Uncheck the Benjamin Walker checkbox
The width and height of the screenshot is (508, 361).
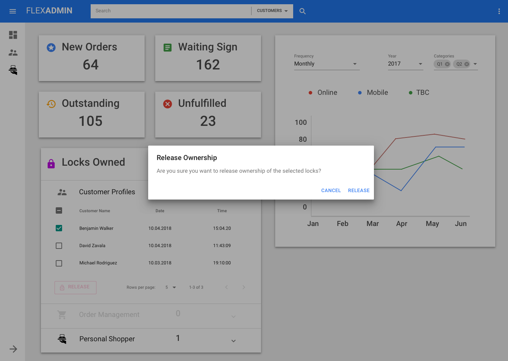click(x=59, y=228)
